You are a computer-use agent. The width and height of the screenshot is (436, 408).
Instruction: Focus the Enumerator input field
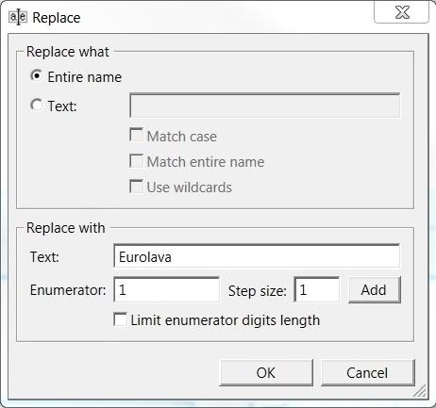pos(166,289)
